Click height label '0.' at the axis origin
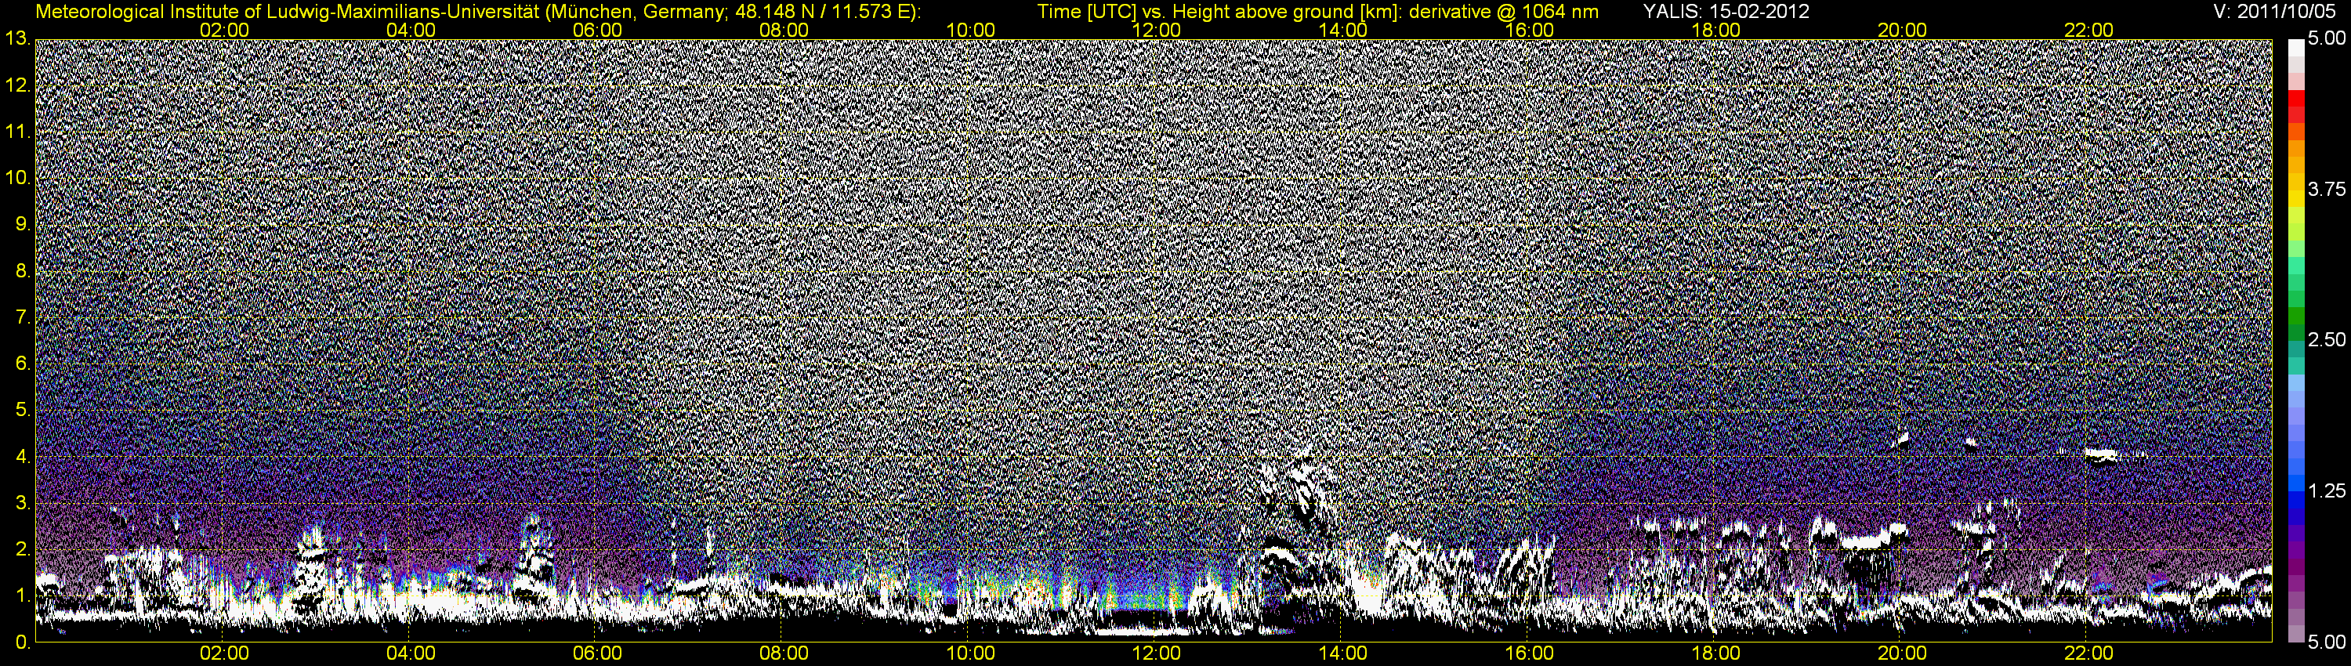Viewport: 2351px width, 666px height. click(24, 642)
